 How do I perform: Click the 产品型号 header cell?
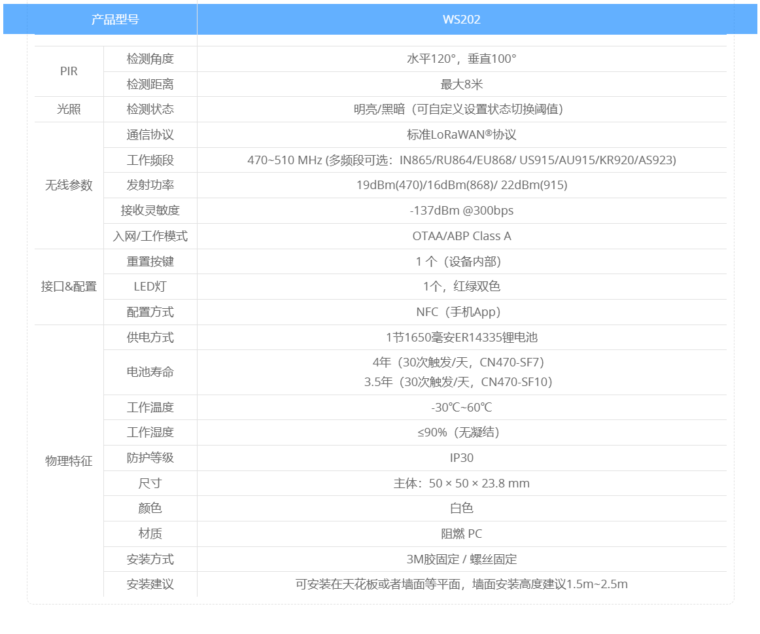coord(115,20)
